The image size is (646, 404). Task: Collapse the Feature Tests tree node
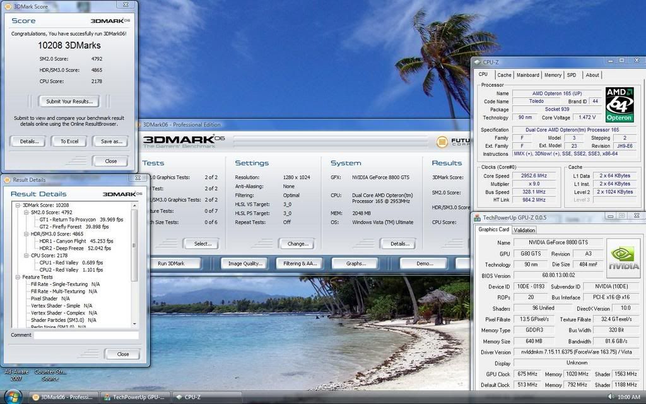pyautogui.click(x=18, y=277)
